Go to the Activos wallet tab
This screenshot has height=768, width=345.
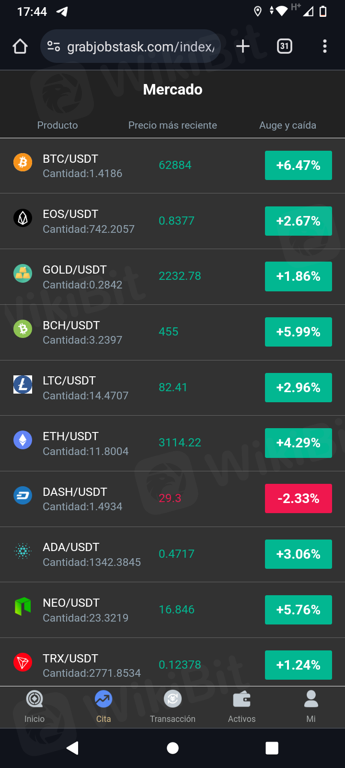tap(241, 707)
